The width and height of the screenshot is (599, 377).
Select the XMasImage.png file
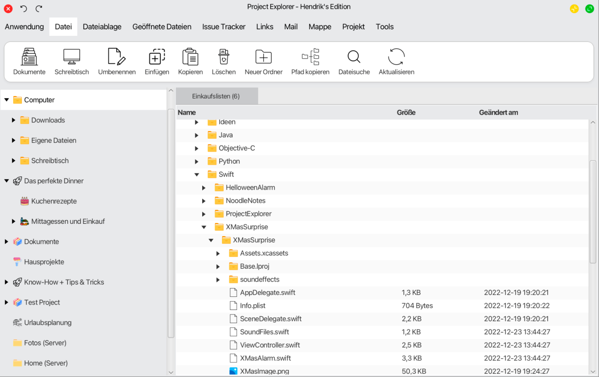(264, 371)
